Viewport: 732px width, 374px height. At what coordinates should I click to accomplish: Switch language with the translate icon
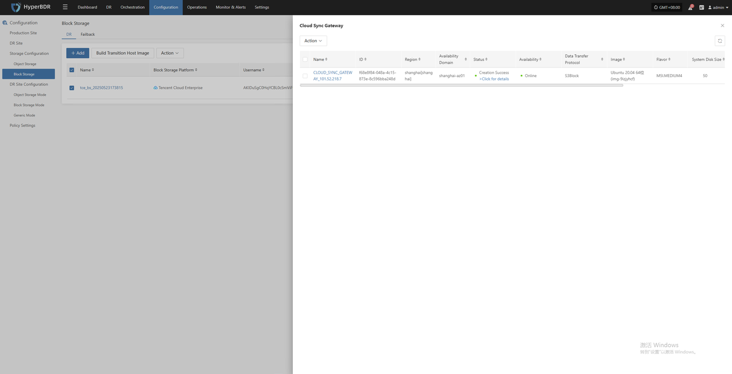[x=702, y=7]
